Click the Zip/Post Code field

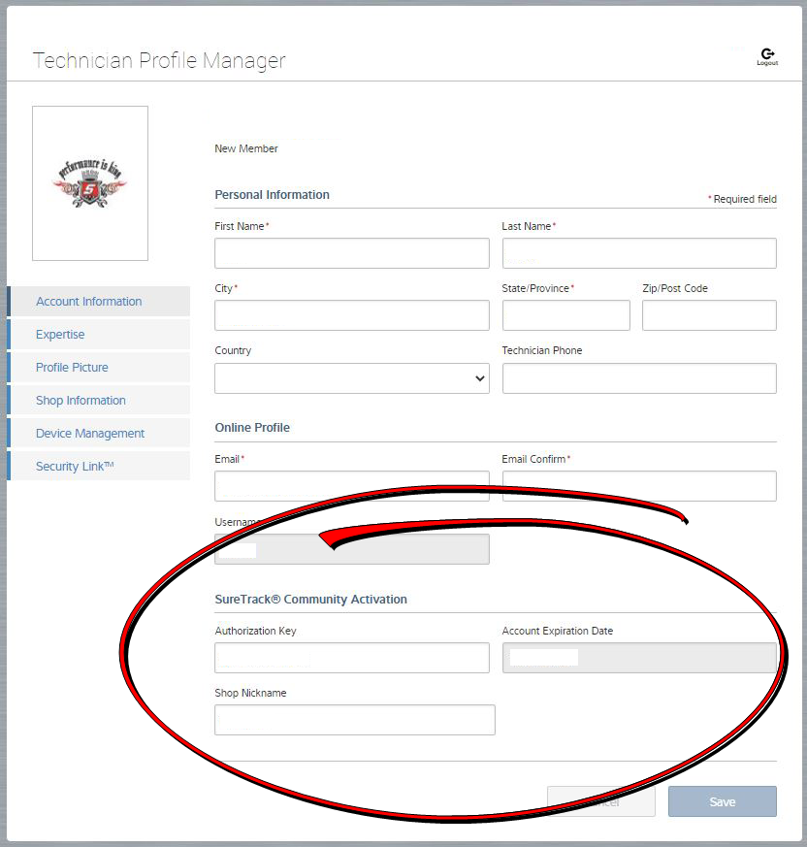pyautogui.click(x=708, y=315)
